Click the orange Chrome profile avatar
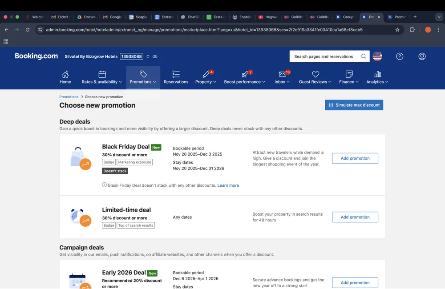 [x=428, y=29]
